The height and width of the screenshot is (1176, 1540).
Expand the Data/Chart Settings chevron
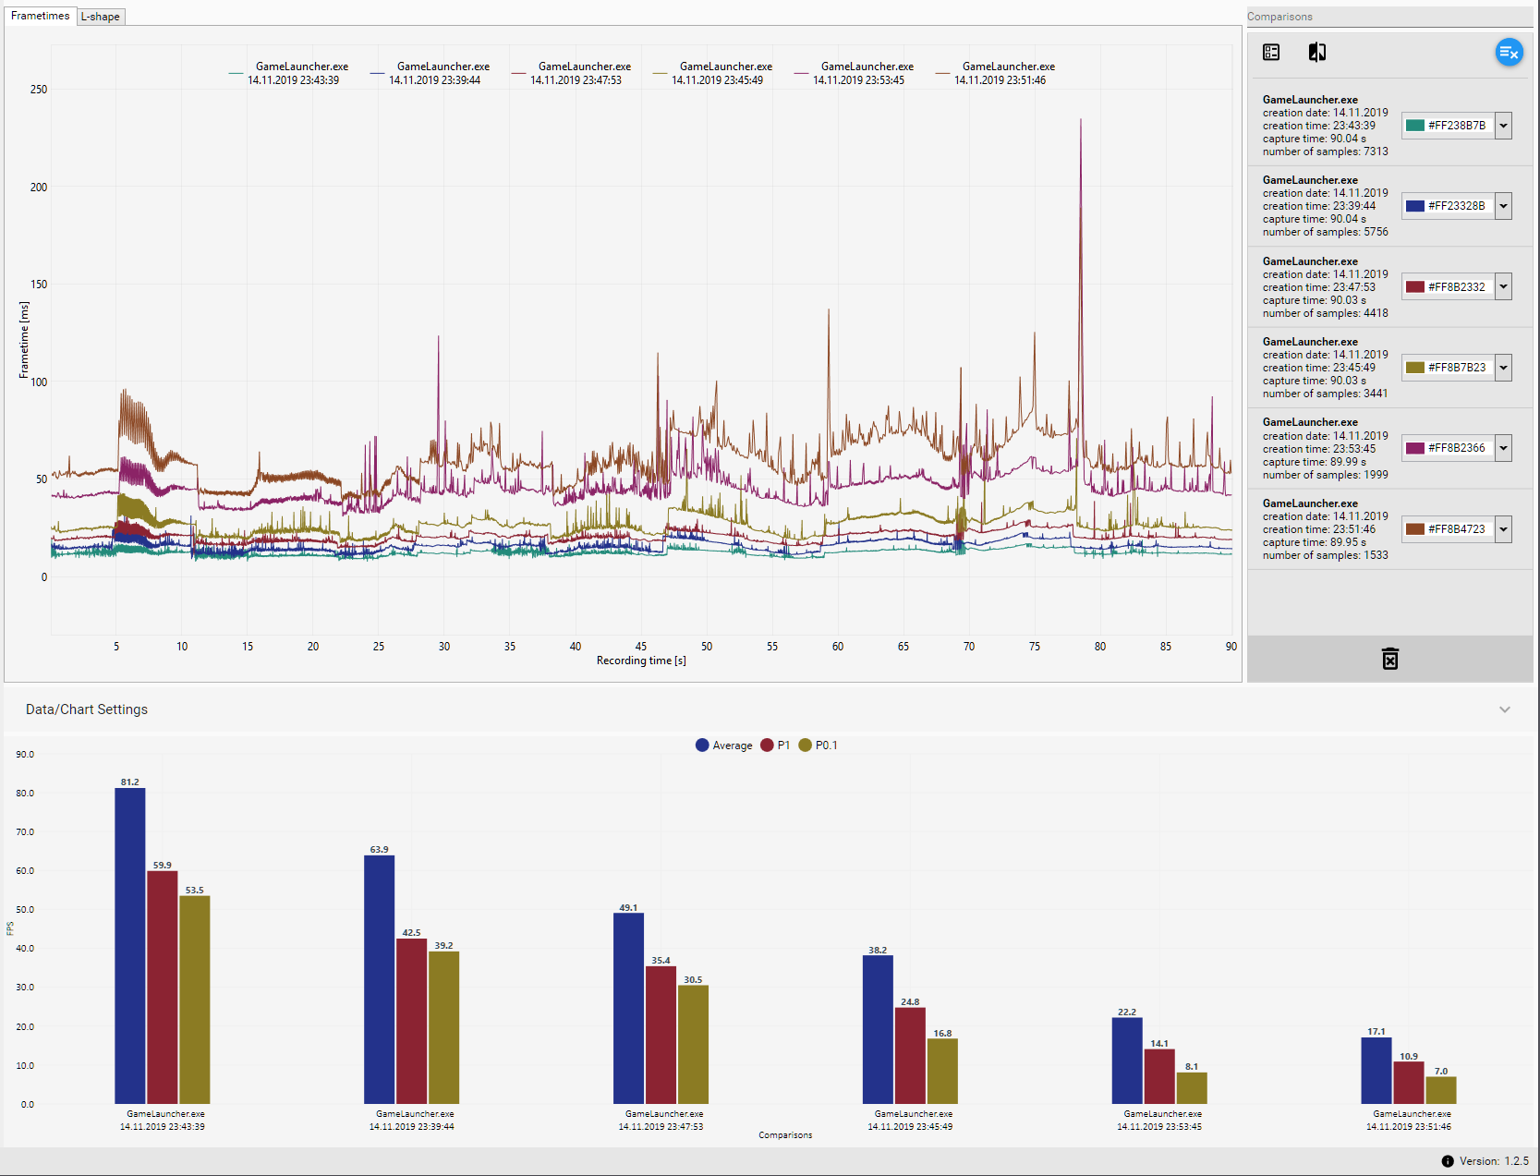click(x=1505, y=709)
